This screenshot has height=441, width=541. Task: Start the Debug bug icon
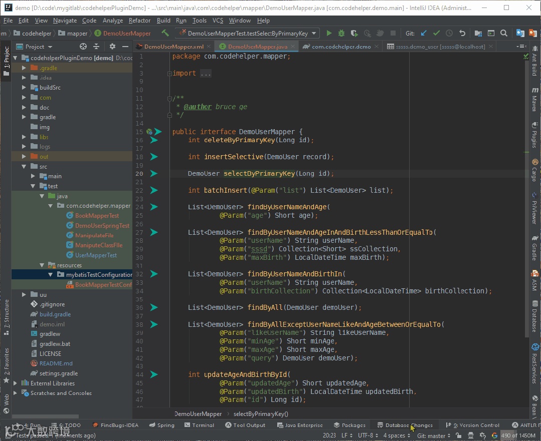pos(341,34)
